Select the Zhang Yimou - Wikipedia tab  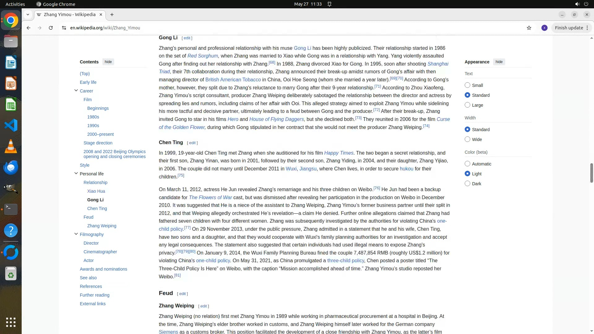70,15
